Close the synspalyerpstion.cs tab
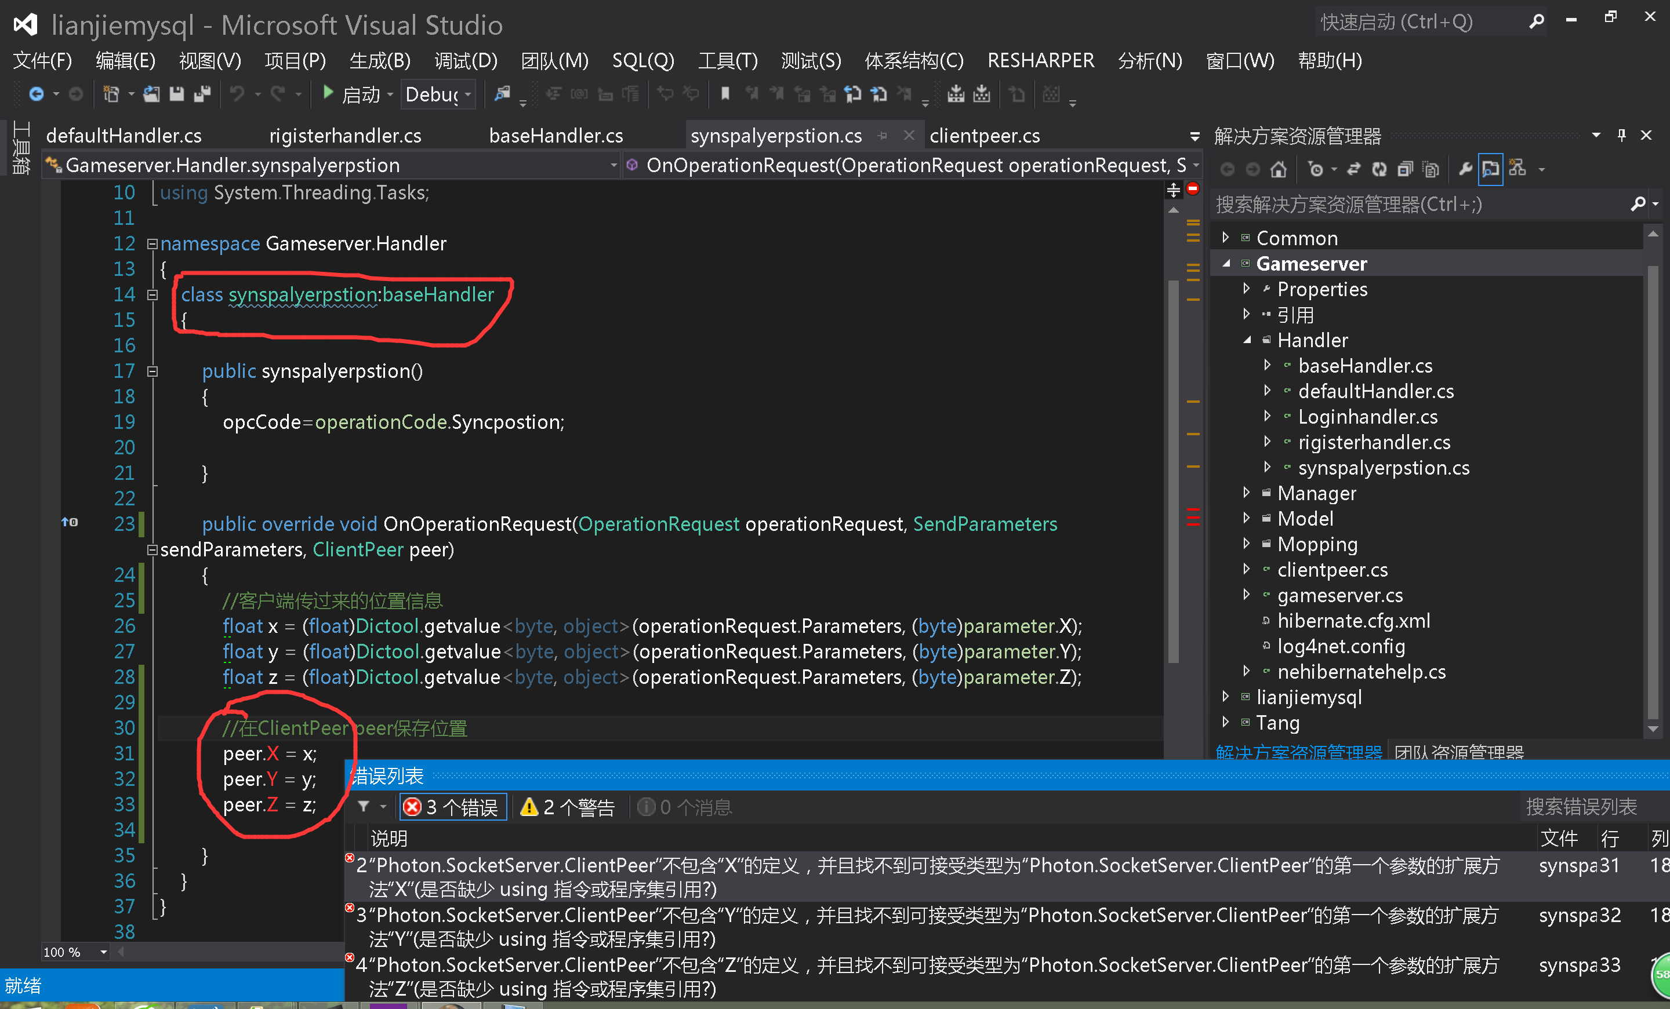 (909, 136)
